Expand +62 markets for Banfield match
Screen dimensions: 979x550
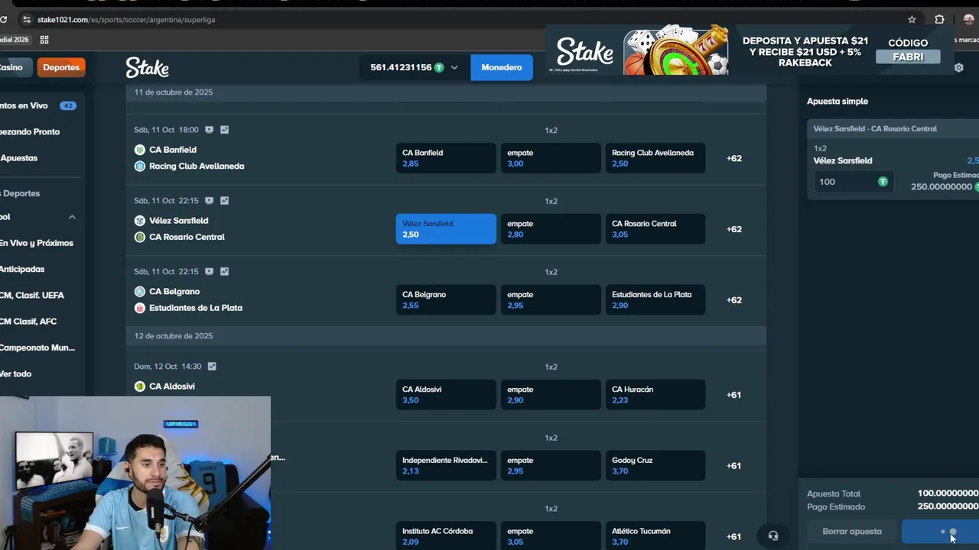(734, 158)
